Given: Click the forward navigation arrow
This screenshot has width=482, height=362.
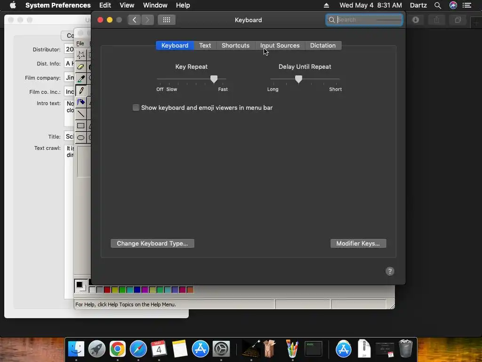Looking at the screenshot, I should tap(147, 20).
